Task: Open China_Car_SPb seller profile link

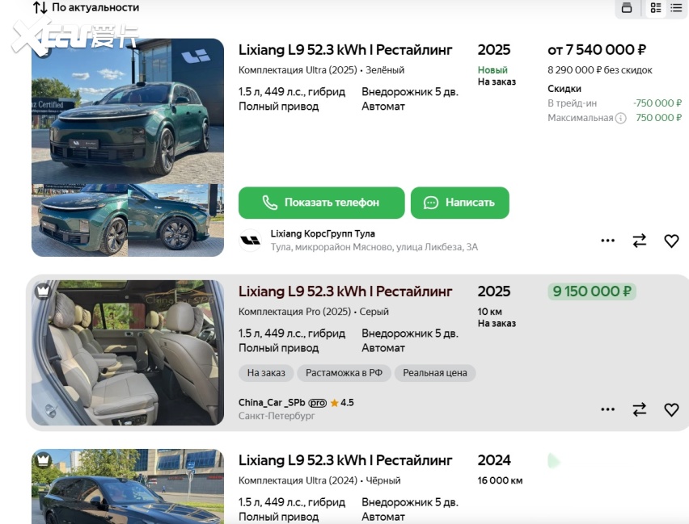Action: pos(272,402)
